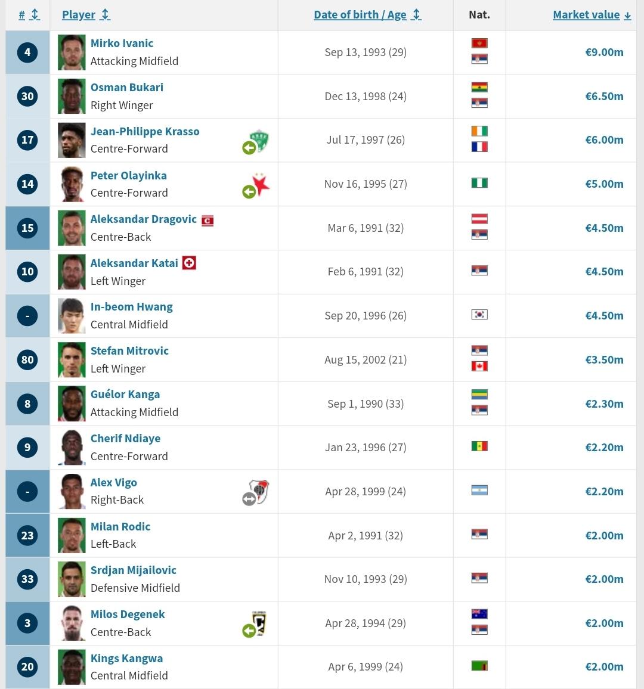This screenshot has height=689, width=644.
Task: Open Osman Bukari player profile
Action: [126, 87]
